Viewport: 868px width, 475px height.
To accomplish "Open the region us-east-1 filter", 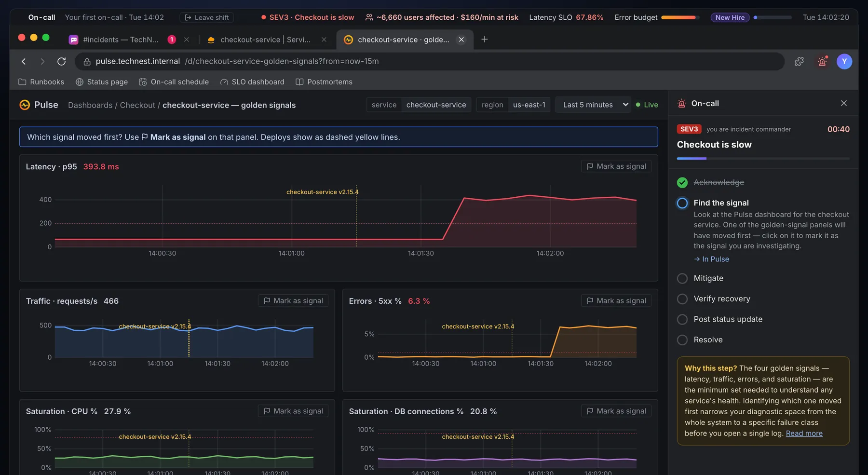I will point(514,105).
